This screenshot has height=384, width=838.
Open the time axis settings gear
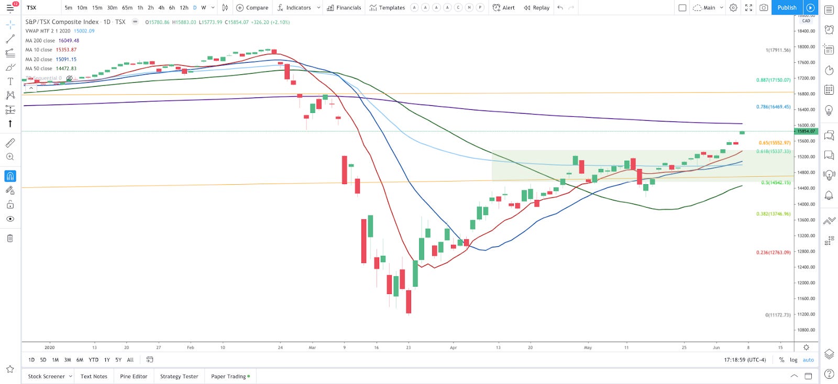pos(806,347)
